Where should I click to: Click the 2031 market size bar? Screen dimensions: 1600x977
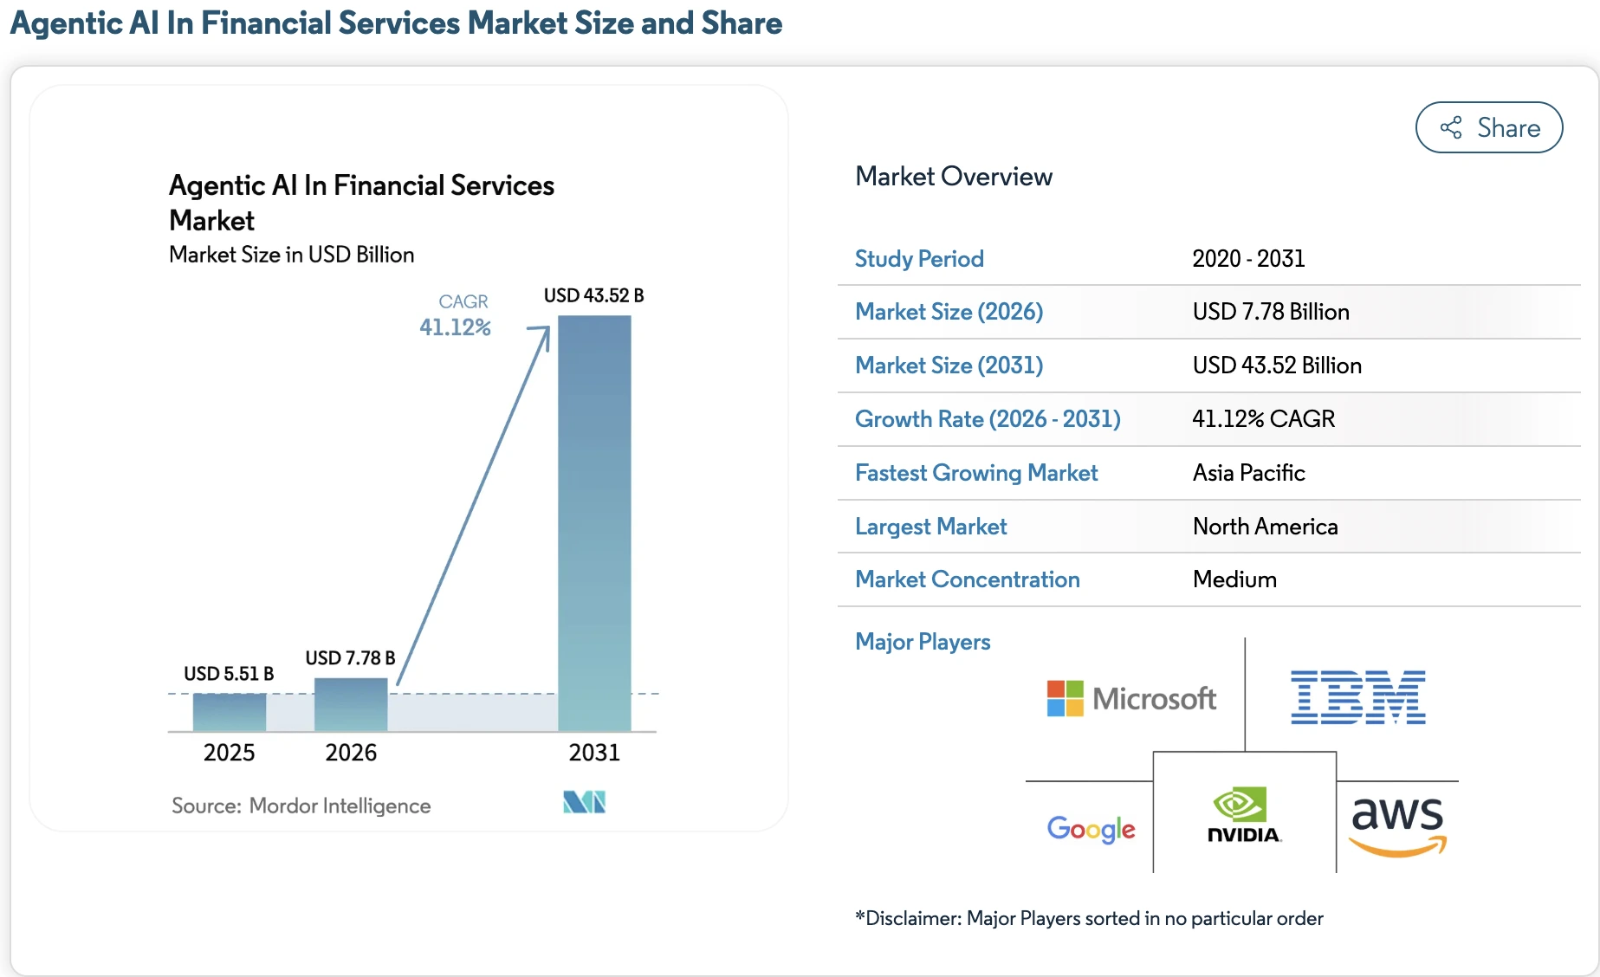point(594,523)
